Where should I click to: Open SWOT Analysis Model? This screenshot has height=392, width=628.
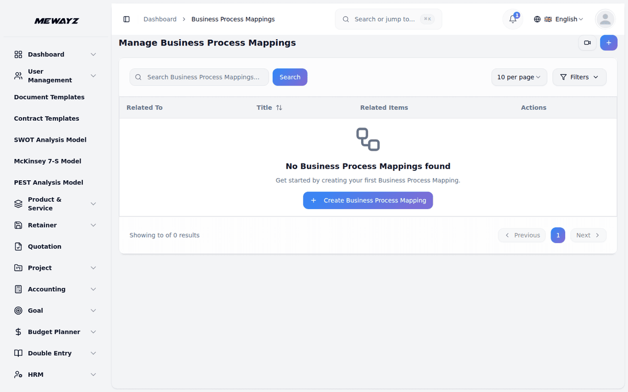pyautogui.click(x=50, y=140)
